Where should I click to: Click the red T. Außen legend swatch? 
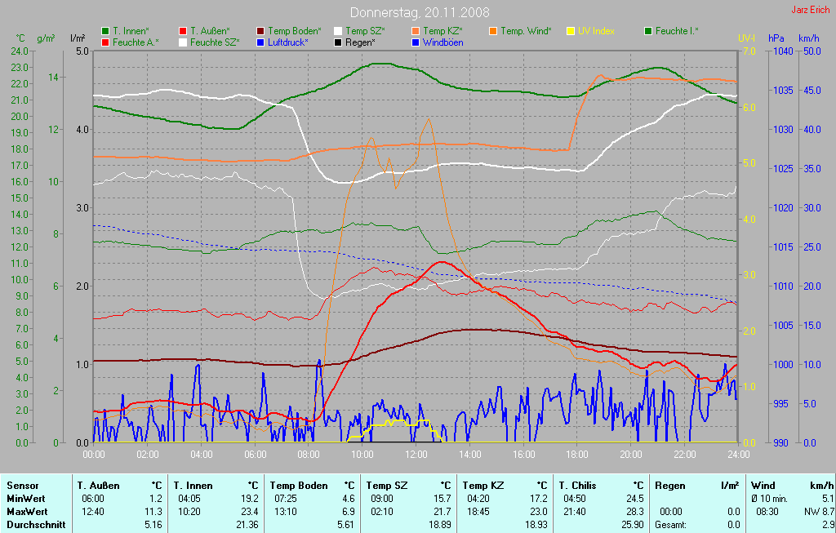tap(183, 31)
